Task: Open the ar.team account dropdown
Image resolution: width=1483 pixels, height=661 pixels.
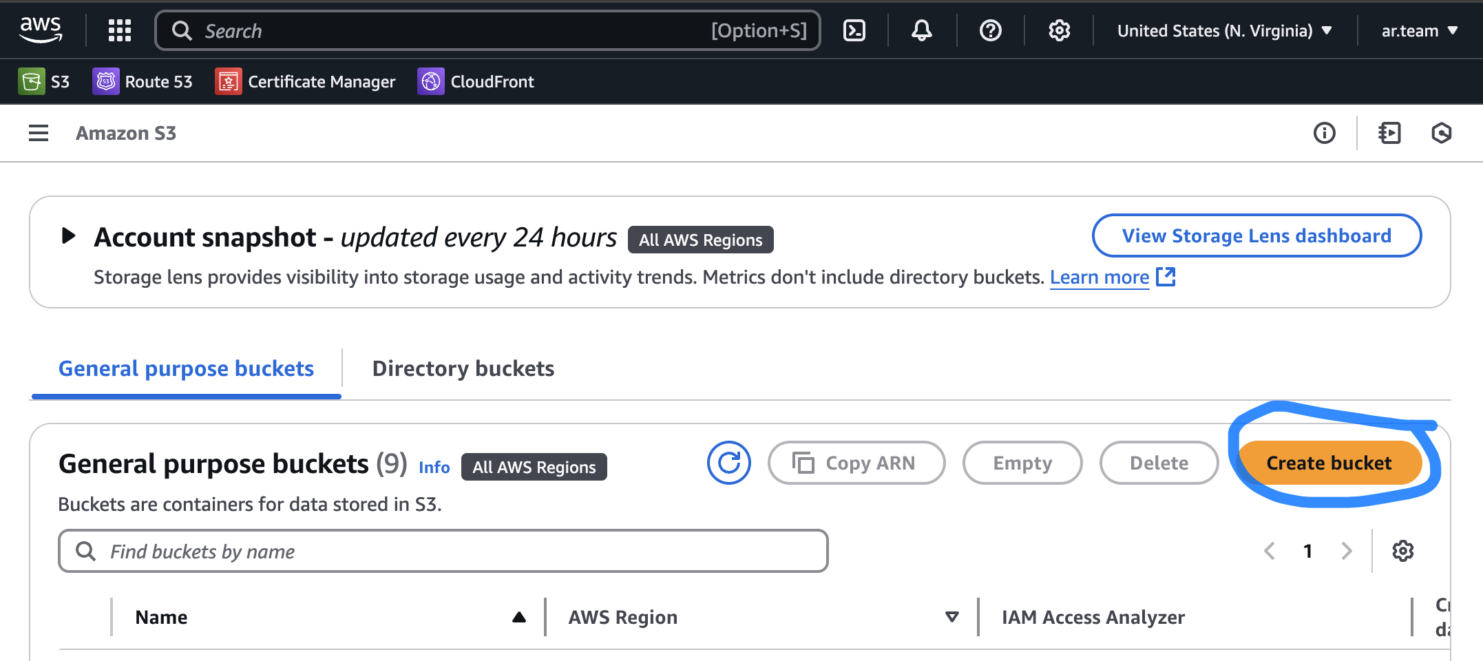Action: [x=1419, y=30]
